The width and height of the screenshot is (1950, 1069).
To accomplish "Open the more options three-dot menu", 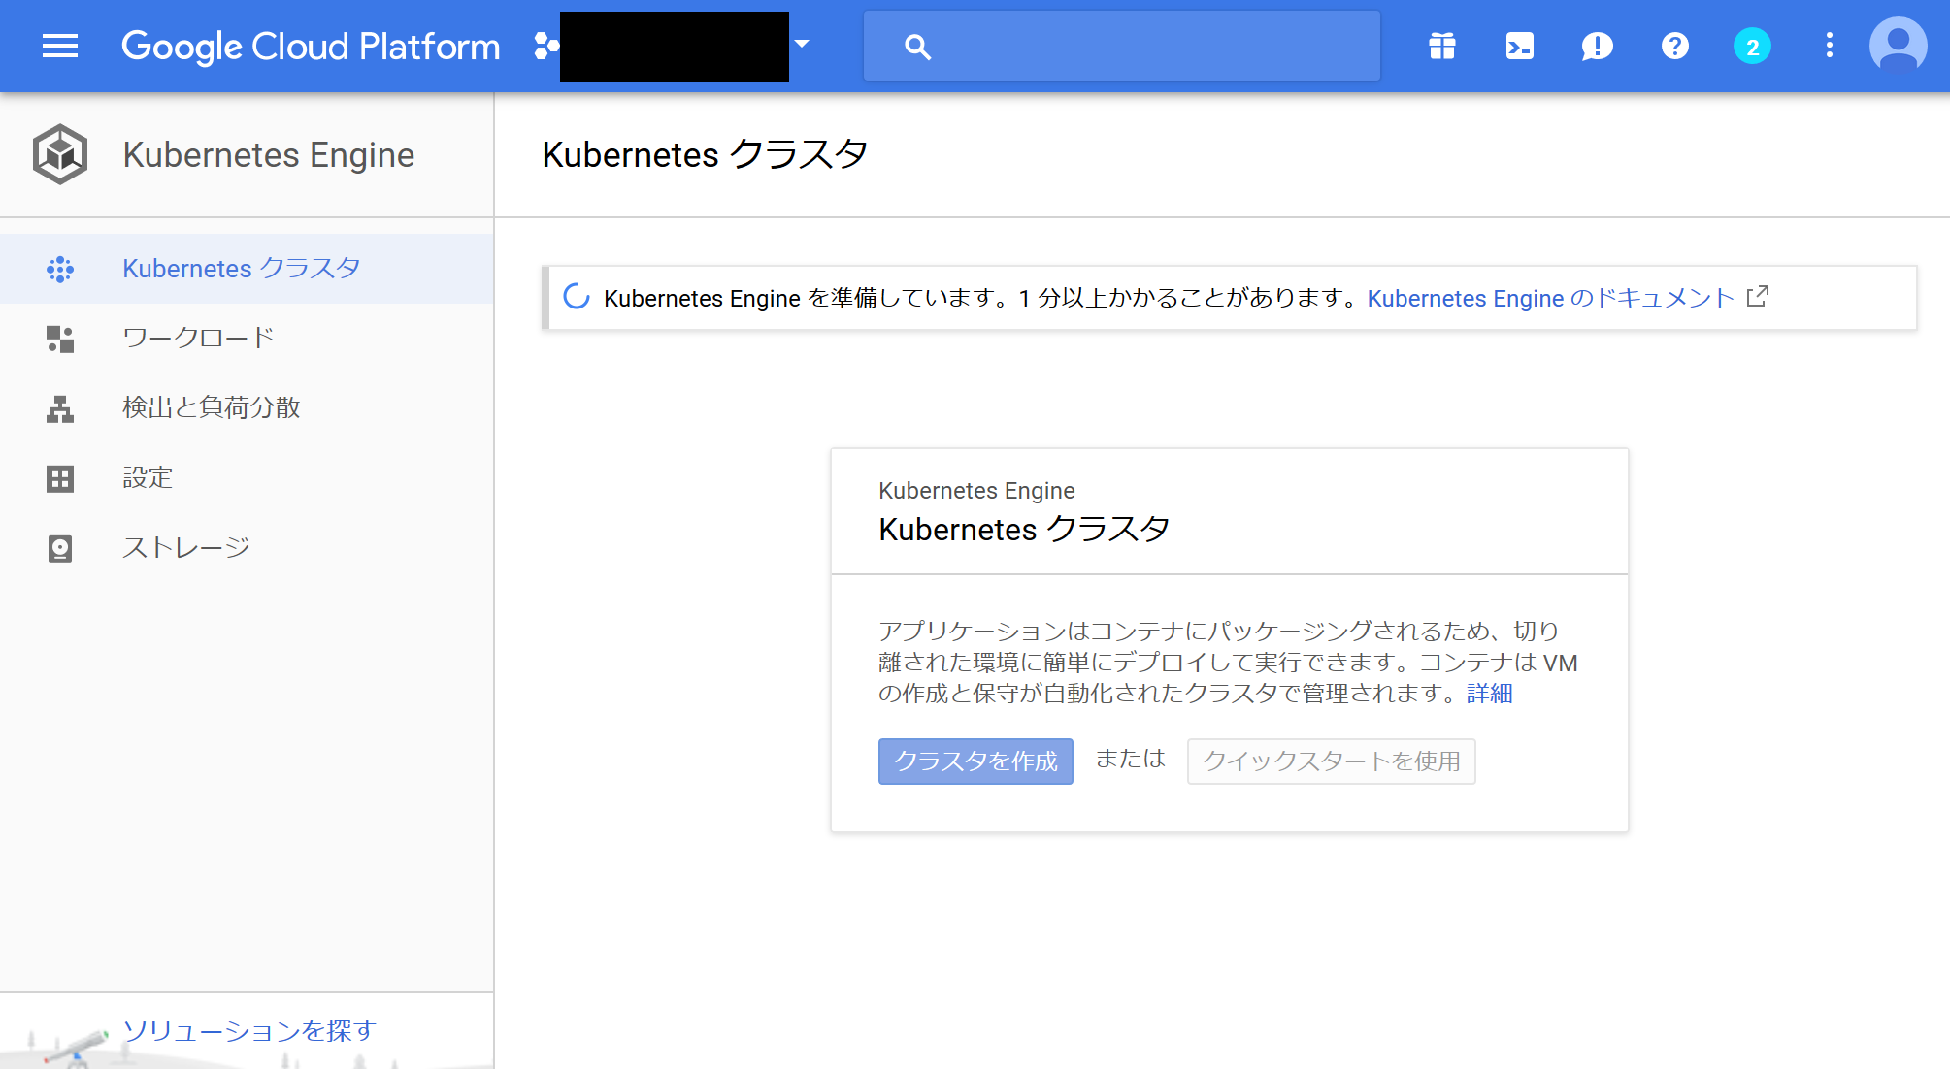I will [1830, 46].
